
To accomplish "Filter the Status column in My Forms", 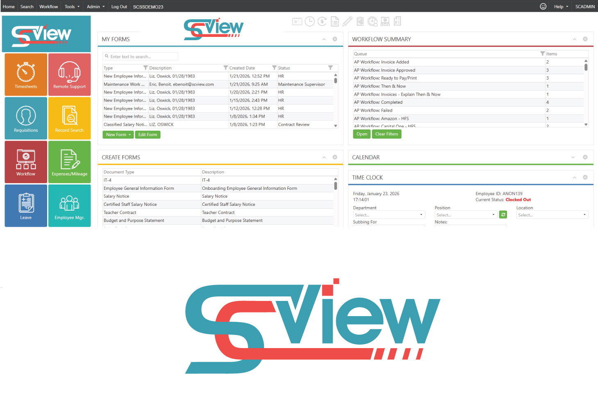I will [x=330, y=68].
